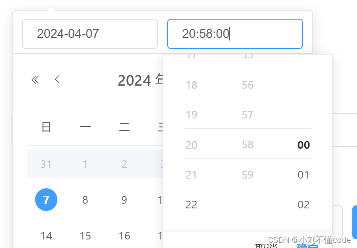Viewport: 357px width, 248px height.
Task: Select date 16 on the calendar
Action: point(124,236)
